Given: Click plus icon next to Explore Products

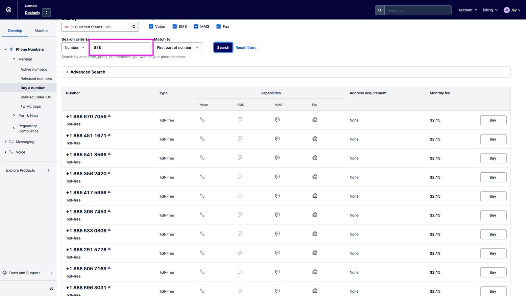Looking at the screenshot, I should pyautogui.click(x=49, y=170).
